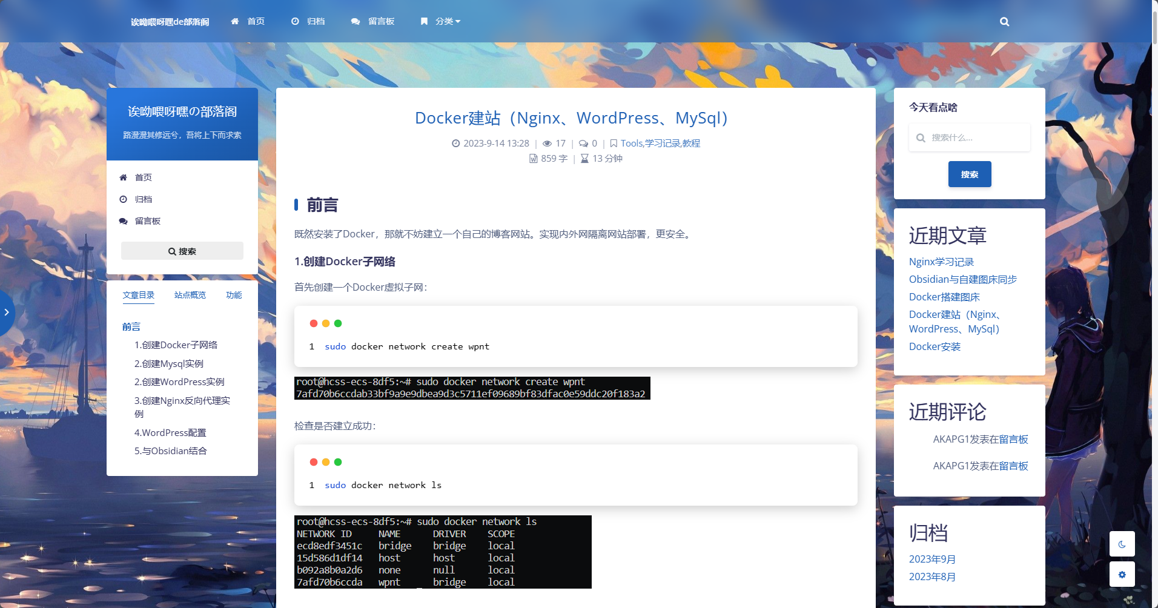Click the word-count document icon

click(x=533, y=159)
